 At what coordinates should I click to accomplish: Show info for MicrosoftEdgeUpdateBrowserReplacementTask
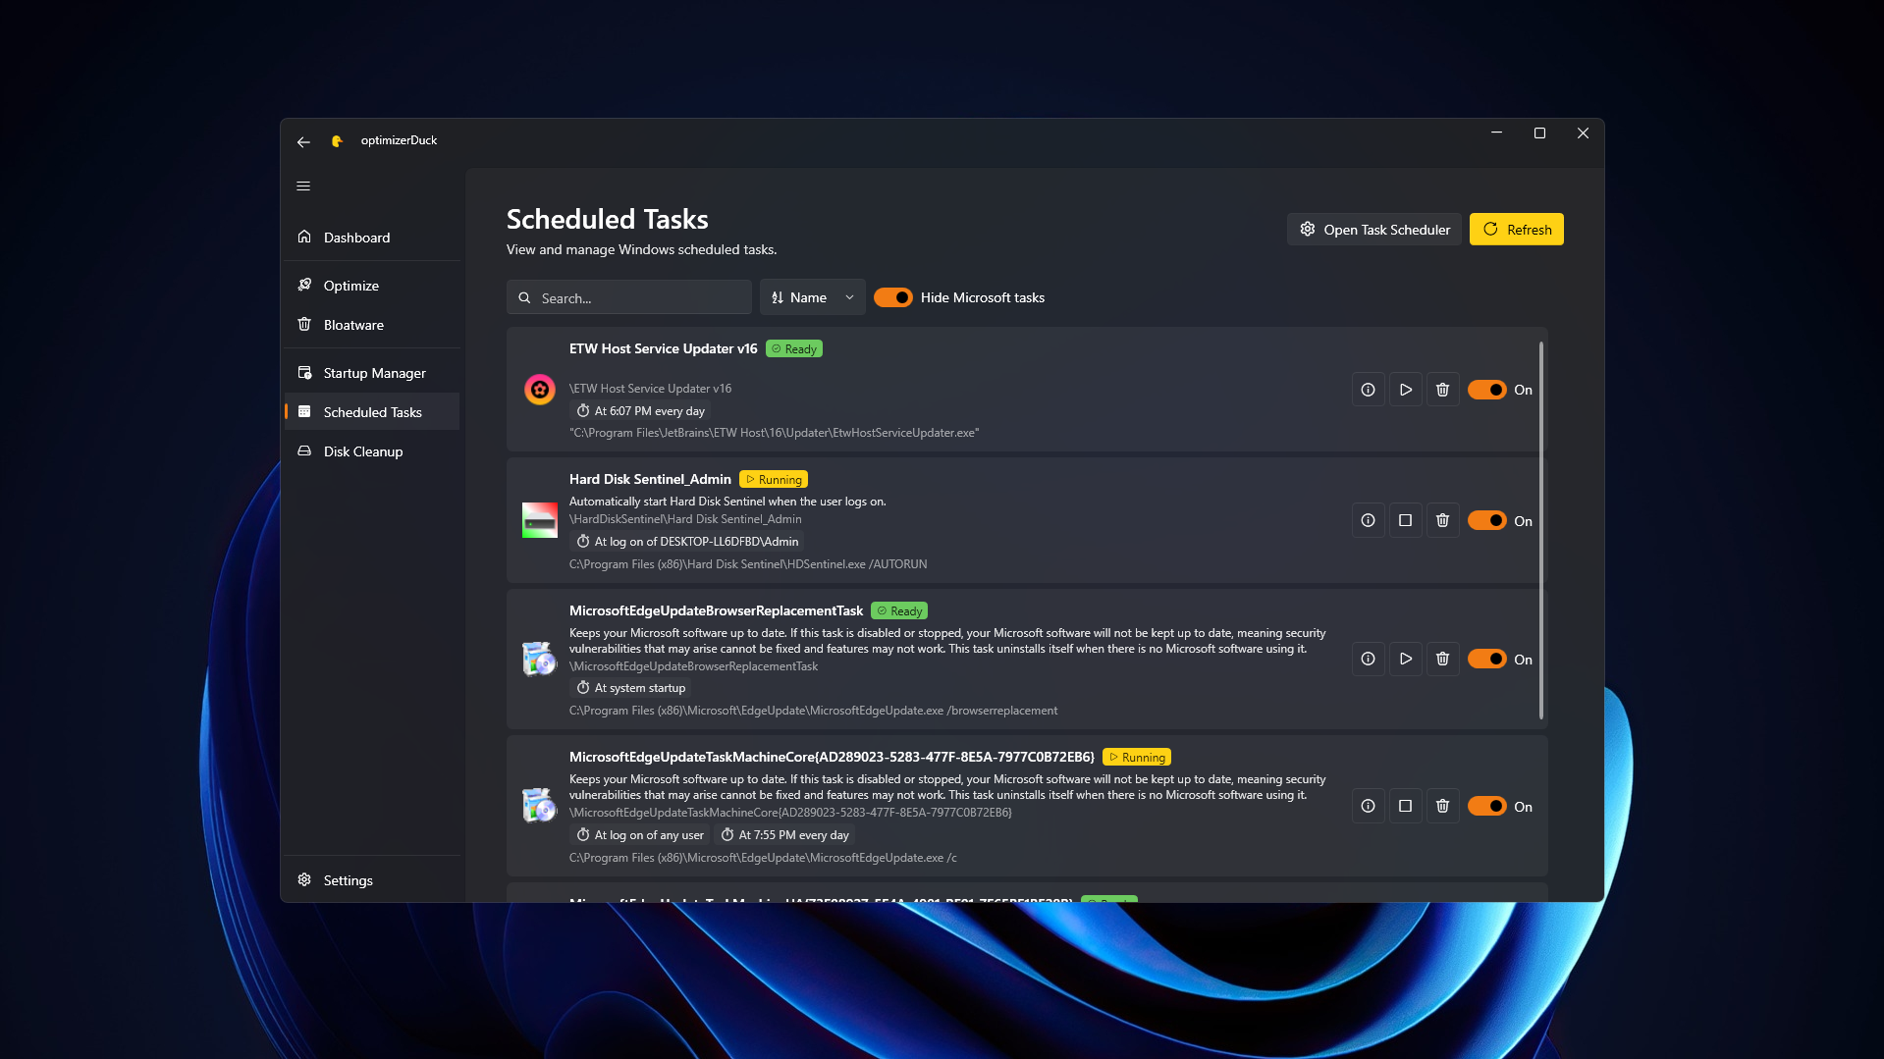click(1368, 659)
